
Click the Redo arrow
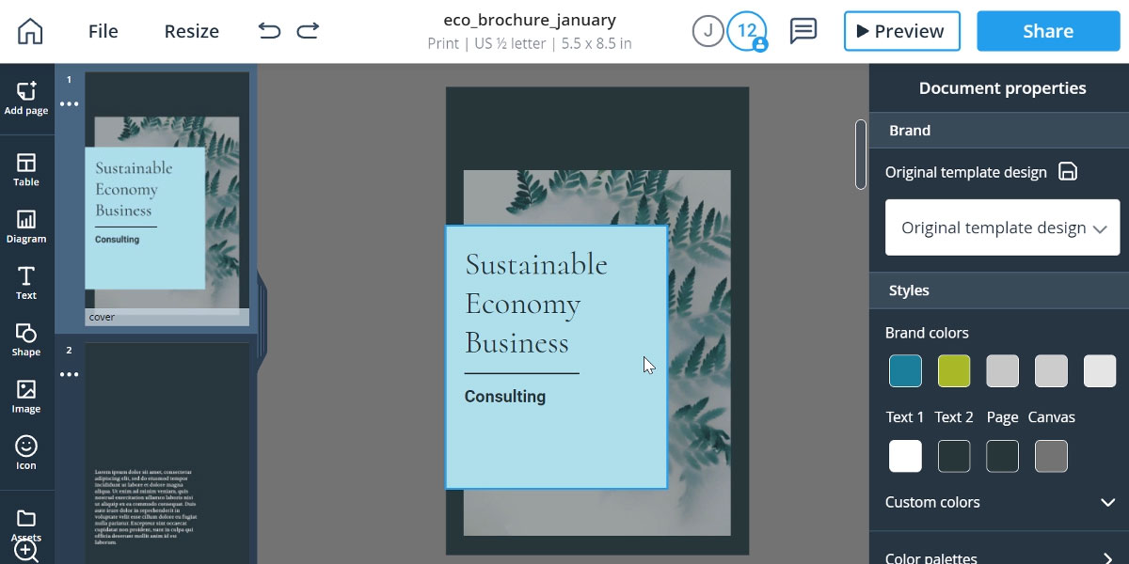click(308, 31)
